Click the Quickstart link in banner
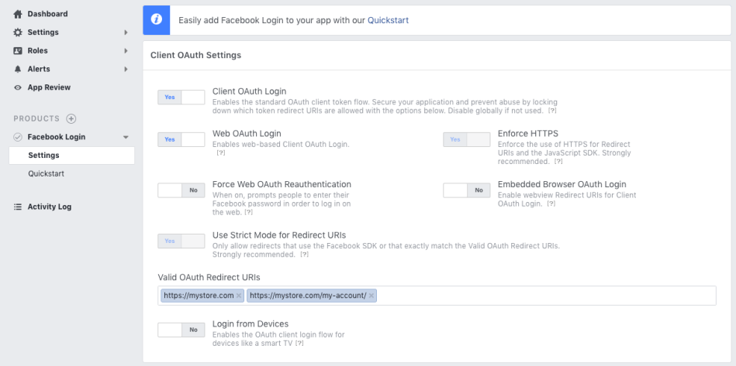The image size is (736, 366). [389, 21]
